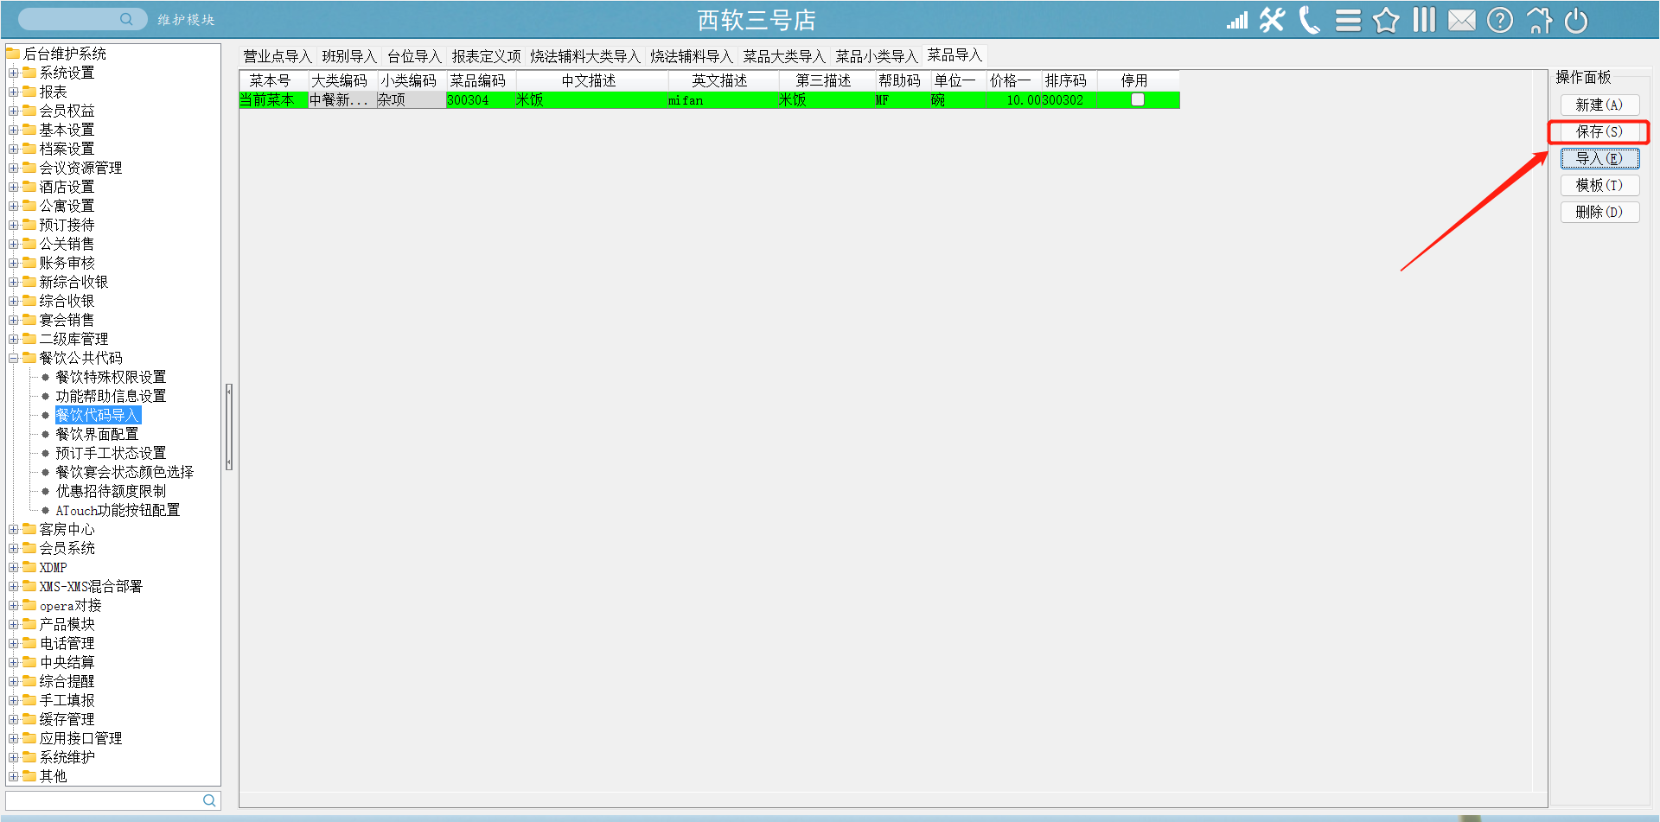Expand the 客房中心 tree folder

click(14, 529)
